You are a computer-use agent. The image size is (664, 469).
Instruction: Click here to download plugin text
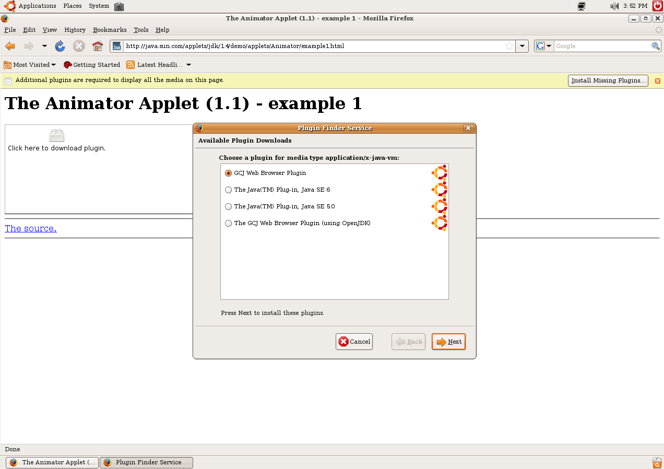[56, 148]
